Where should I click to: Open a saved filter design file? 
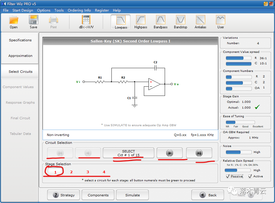click(x=14, y=22)
